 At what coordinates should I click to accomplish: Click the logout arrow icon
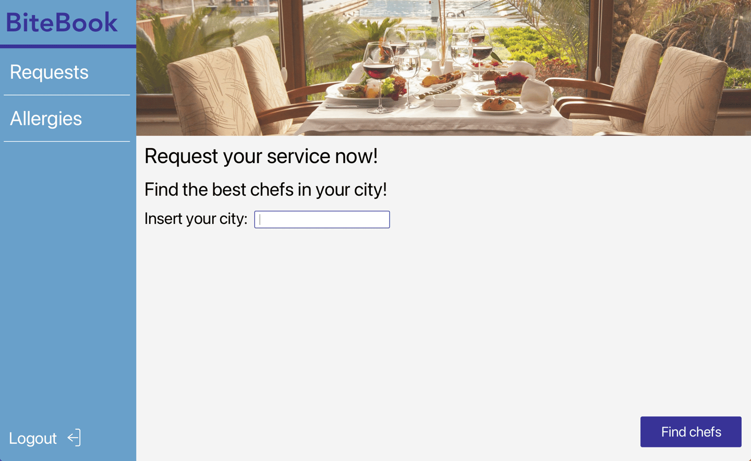pyautogui.click(x=74, y=438)
